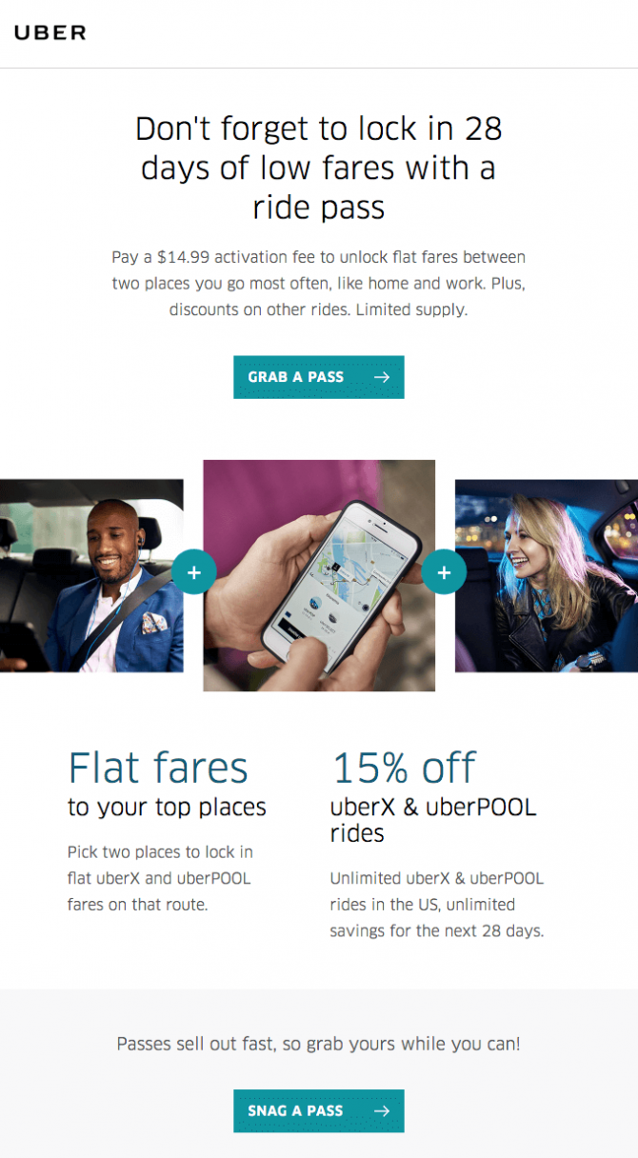Click the UBER logo in the header
The width and height of the screenshot is (638, 1158).
click(49, 32)
